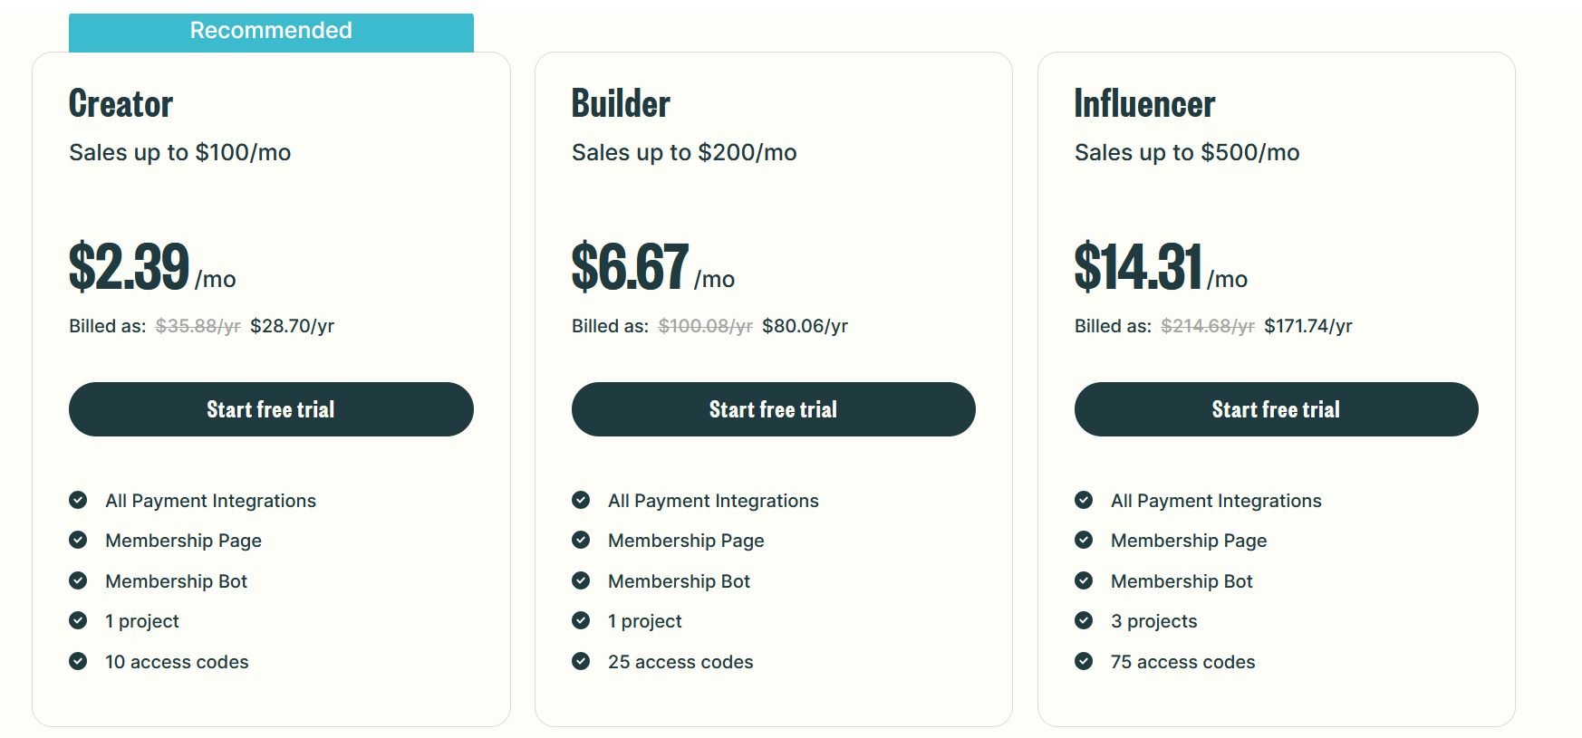
Task: Start free trial for the Creator plan
Action: pyautogui.click(x=271, y=409)
